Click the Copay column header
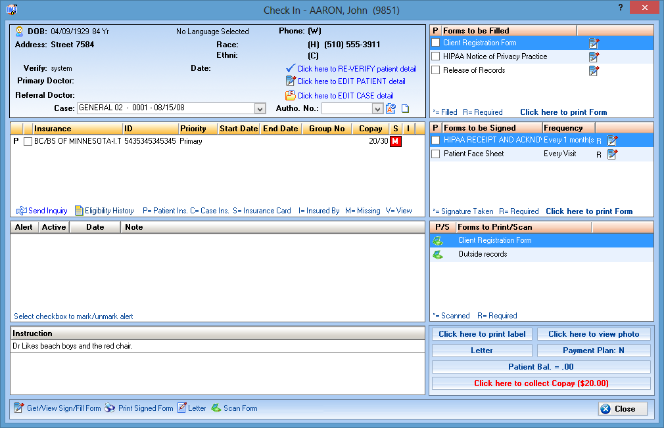 371,129
